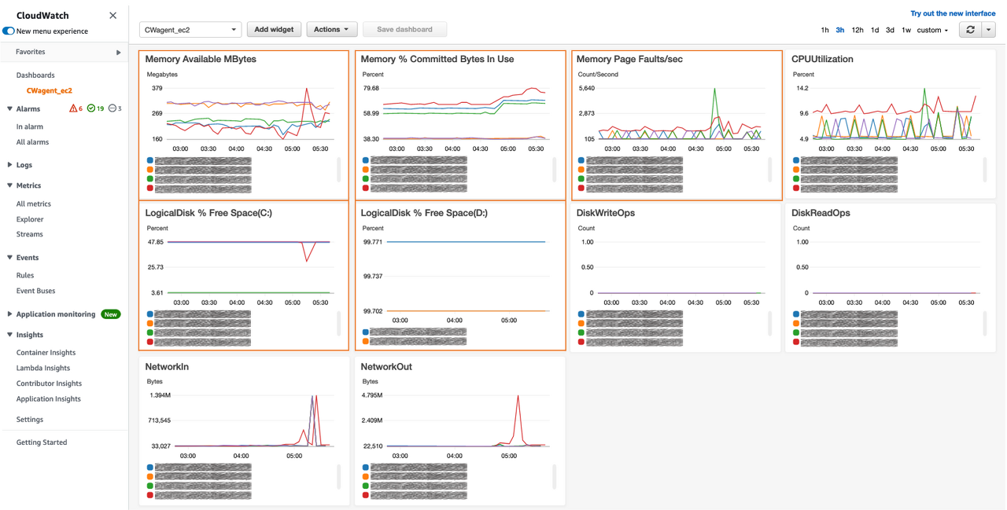Click the Save dashboard button
The image size is (1007, 510).
[x=404, y=29]
